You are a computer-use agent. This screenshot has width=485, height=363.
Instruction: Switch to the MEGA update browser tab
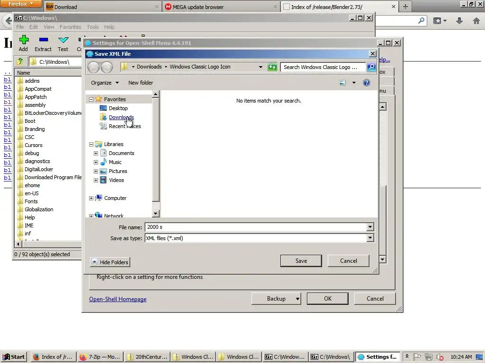pos(221,7)
